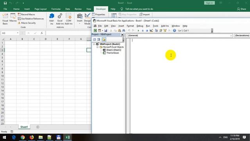Click the Insert UserForm icon in VBA toolbar
This screenshot has height=141, width=250.
pyautogui.click(x=100, y=31)
